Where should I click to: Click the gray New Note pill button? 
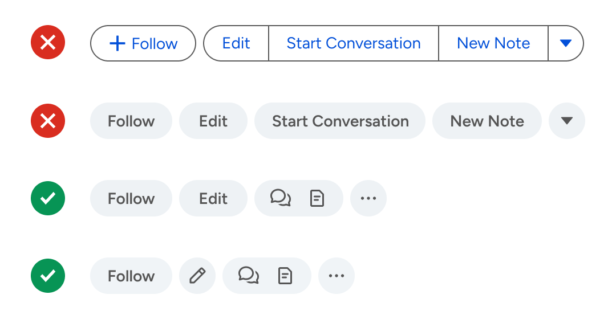pyautogui.click(x=487, y=121)
